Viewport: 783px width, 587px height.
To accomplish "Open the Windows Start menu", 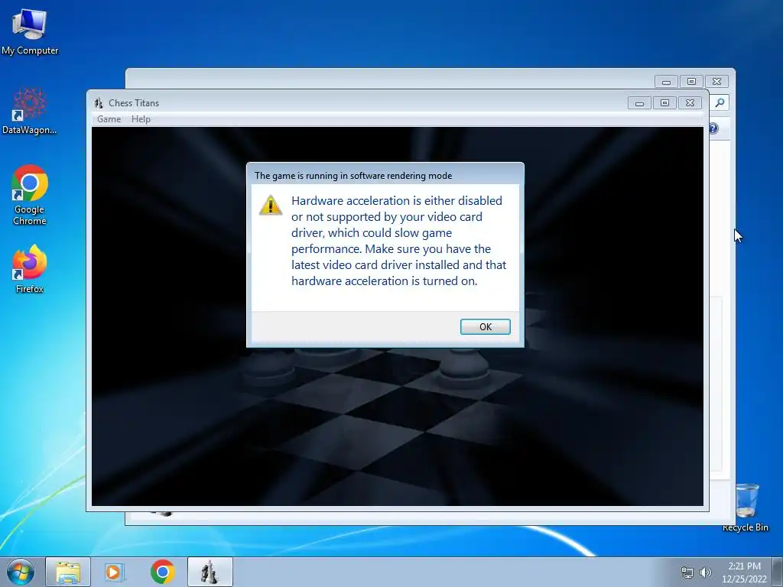I will 21,572.
